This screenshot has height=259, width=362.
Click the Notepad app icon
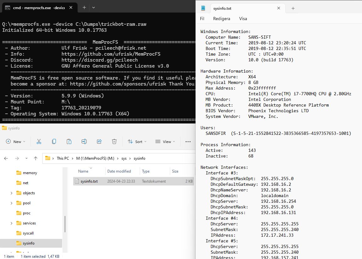(x=203, y=8)
